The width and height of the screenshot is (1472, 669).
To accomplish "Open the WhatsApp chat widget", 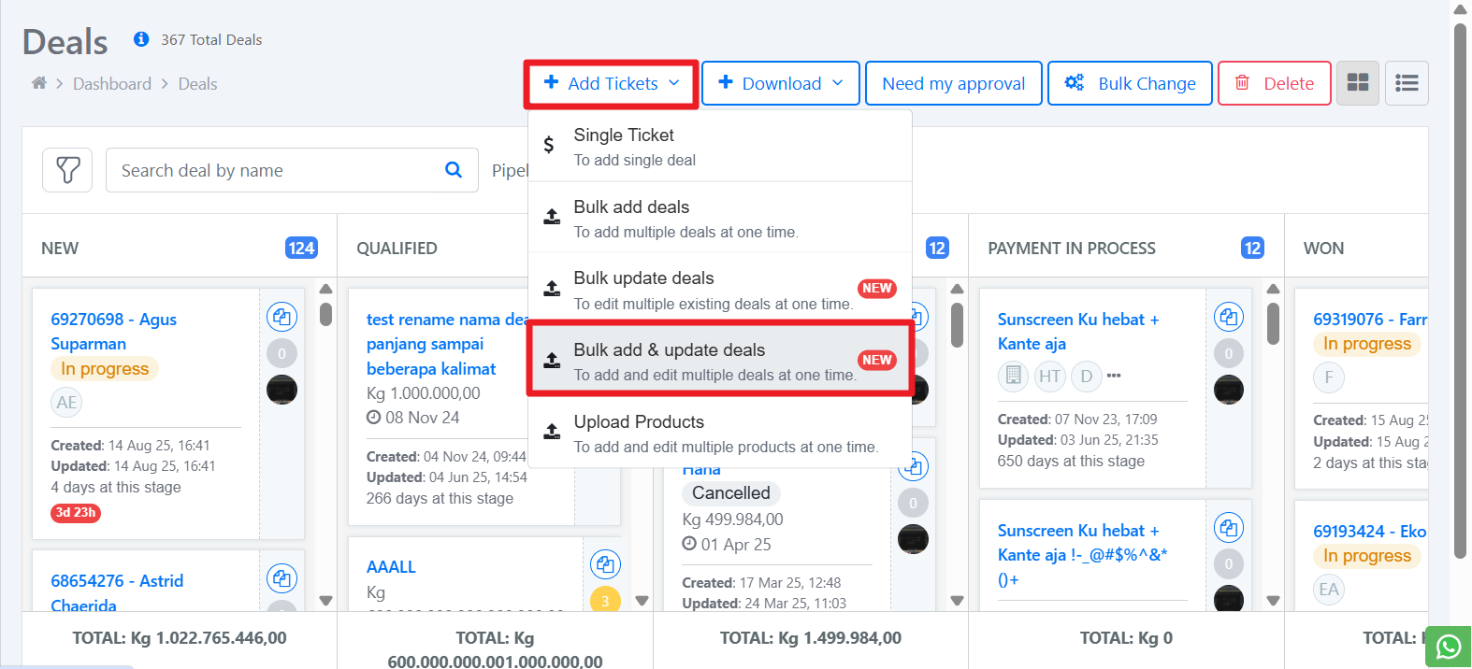I will coord(1448,647).
